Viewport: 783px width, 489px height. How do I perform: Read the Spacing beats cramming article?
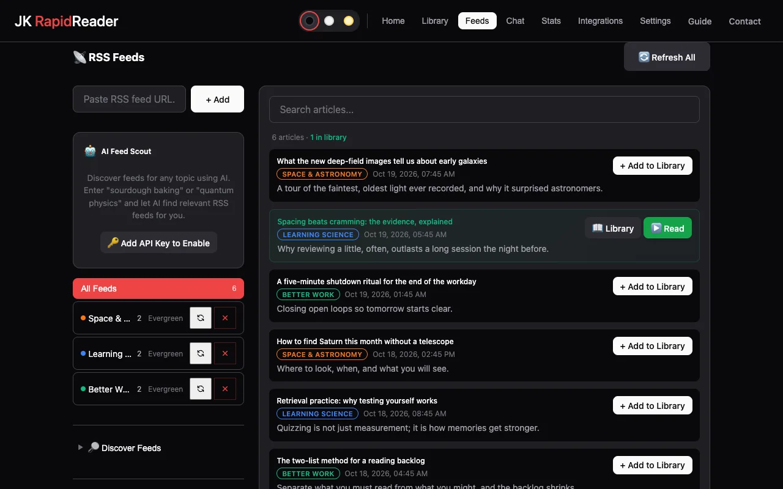click(667, 228)
